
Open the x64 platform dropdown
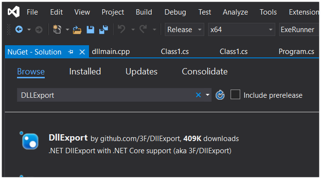tap(242, 30)
